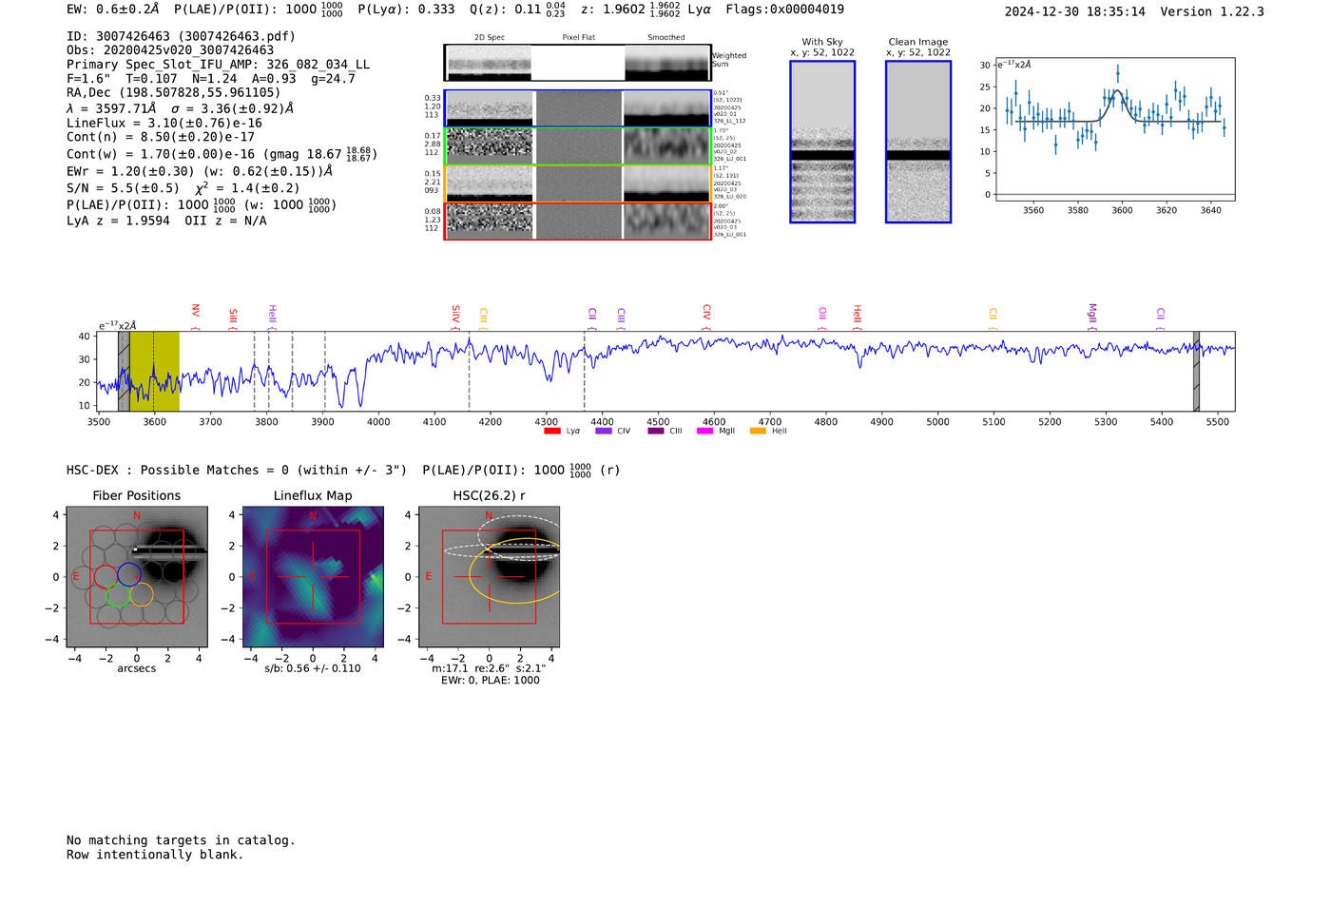Click the "LineFlux = 3.10(±0.76)e-16" line
Viewport: 1331px width, 906px height.
click(164, 123)
